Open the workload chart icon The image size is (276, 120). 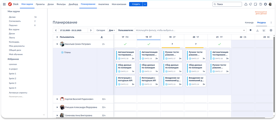coord(264,30)
